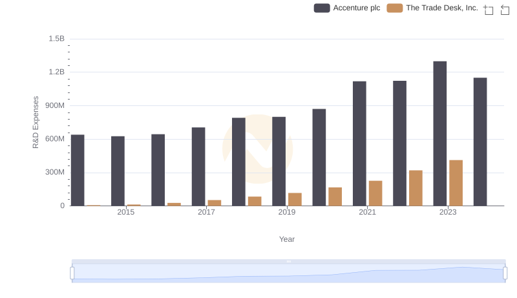Click the 300M y-axis label
The height and width of the screenshot is (298, 517).
tap(55, 172)
